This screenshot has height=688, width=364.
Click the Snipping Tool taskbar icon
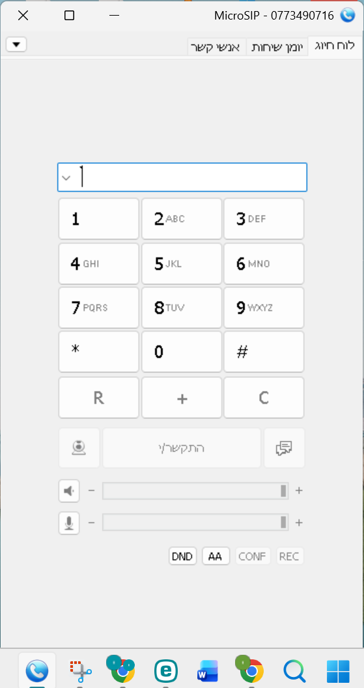click(x=80, y=670)
